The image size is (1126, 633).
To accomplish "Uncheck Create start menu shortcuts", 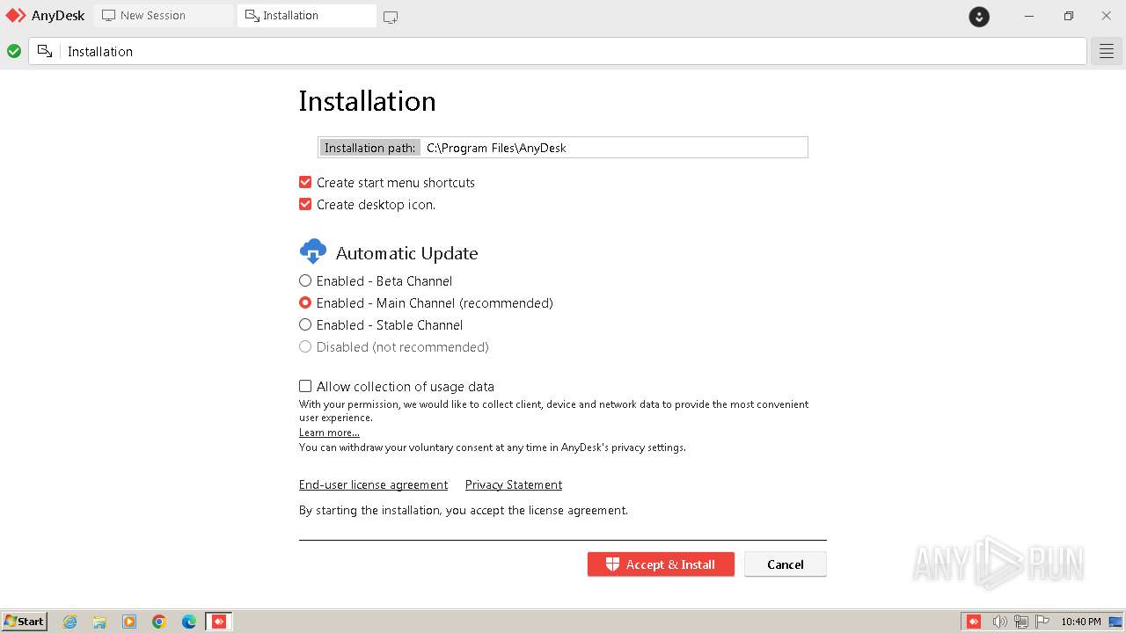I will coord(305,182).
